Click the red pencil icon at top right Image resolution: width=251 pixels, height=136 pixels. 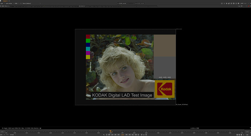(x=248, y=6)
